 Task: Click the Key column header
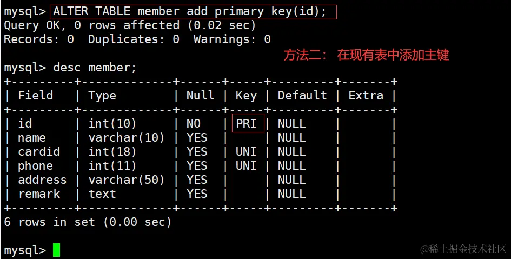coord(246,96)
